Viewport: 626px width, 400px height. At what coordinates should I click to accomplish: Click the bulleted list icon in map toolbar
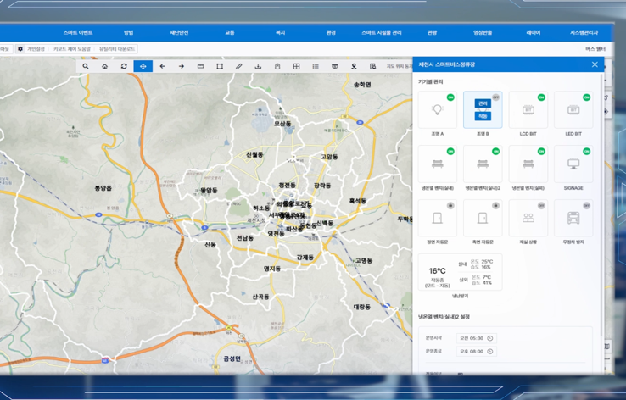[x=316, y=66]
